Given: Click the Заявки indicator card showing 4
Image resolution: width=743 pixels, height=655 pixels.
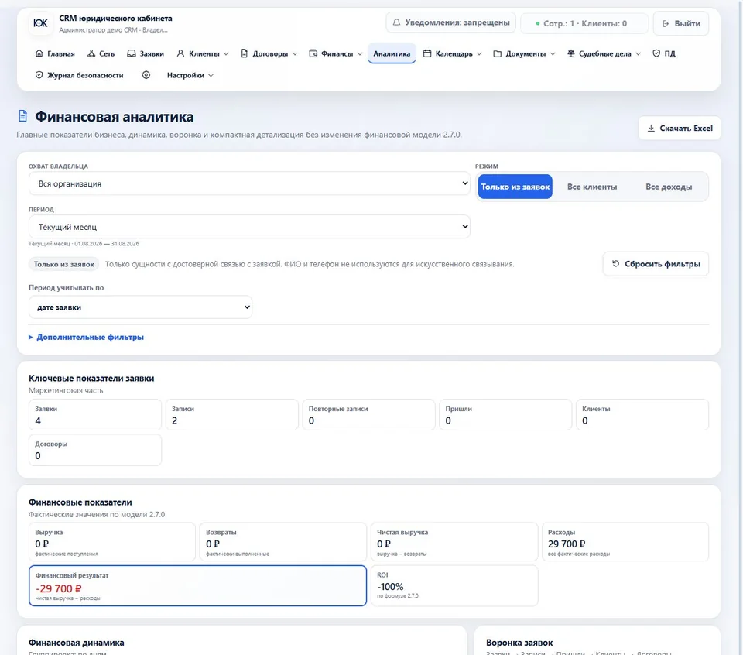Looking at the screenshot, I should (95, 415).
